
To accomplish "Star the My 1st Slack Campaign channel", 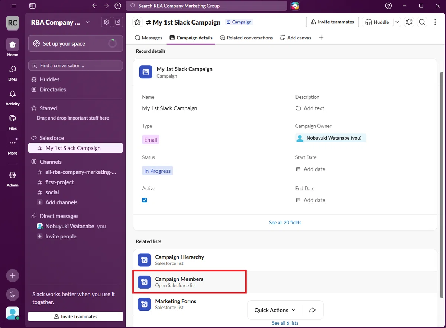I will [138, 22].
